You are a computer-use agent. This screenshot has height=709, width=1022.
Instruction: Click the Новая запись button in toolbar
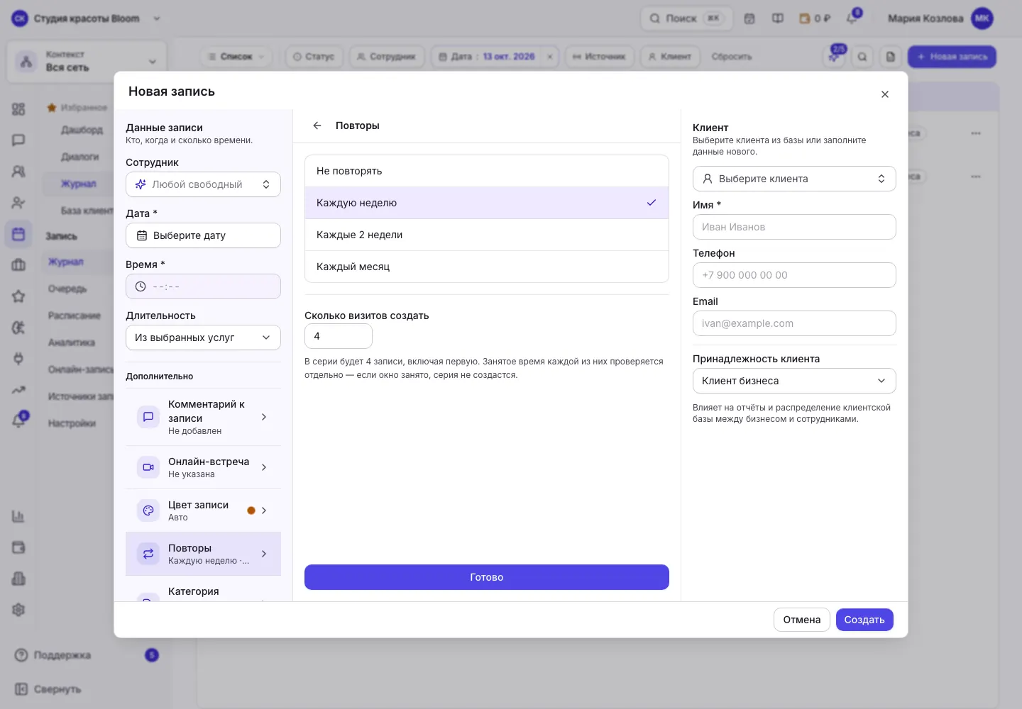coord(952,57)
